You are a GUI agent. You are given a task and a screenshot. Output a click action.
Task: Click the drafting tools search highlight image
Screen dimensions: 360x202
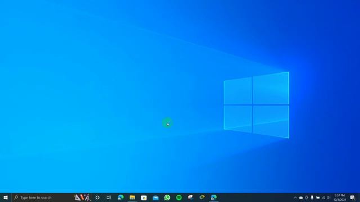tap(82, 198)
